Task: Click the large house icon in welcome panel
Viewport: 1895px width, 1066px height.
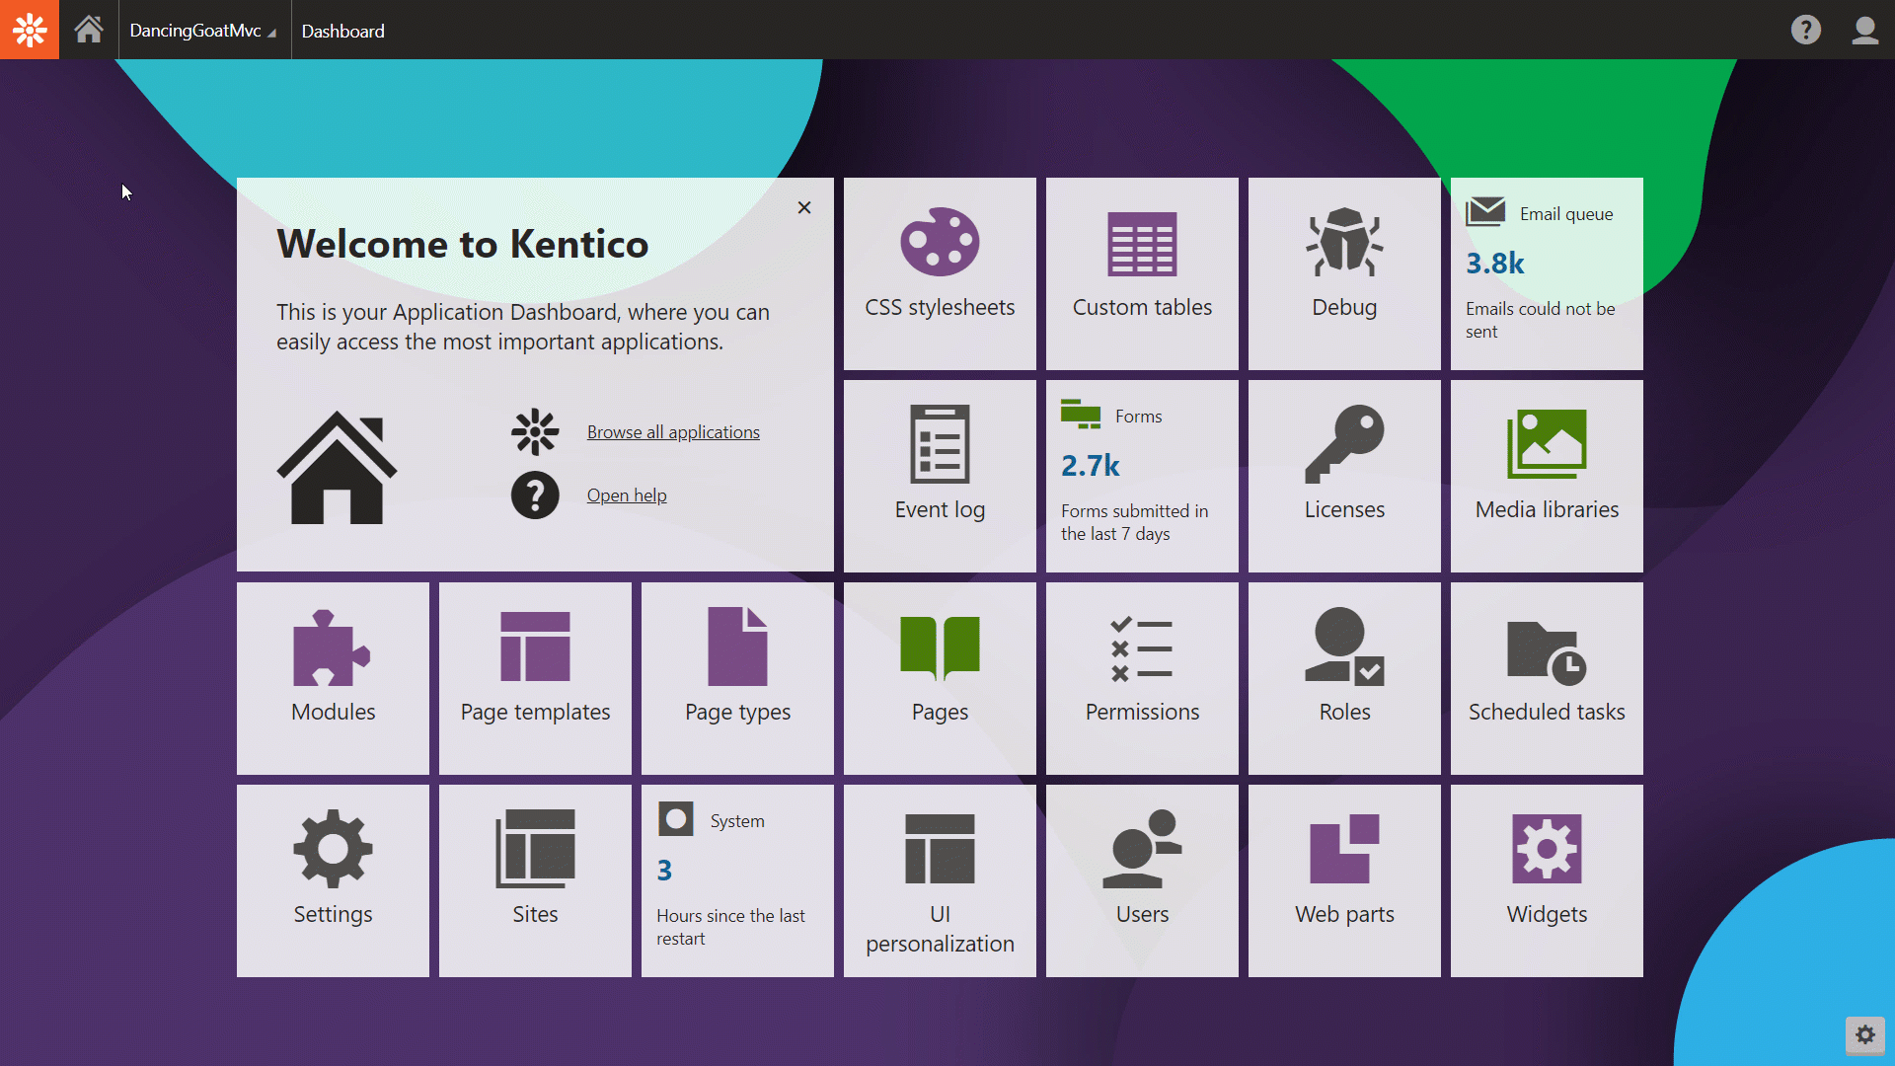Action: coord(337,467)
